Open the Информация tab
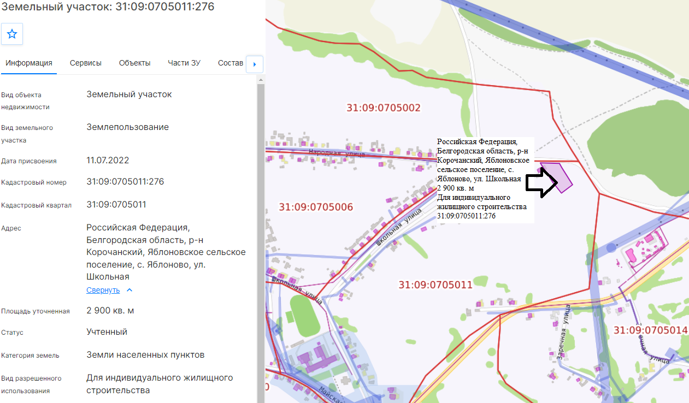The width and height of the screenshot is (689, 403). coord(29,63)
